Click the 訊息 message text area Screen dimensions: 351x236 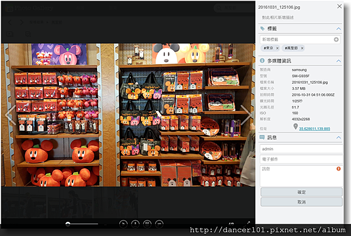[301, 176]
